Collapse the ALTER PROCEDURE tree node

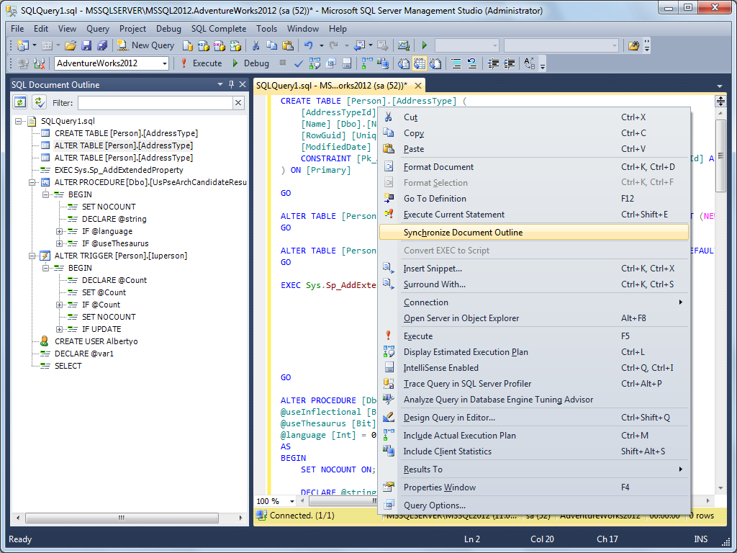pyautogui.click(x=32, y=182)
